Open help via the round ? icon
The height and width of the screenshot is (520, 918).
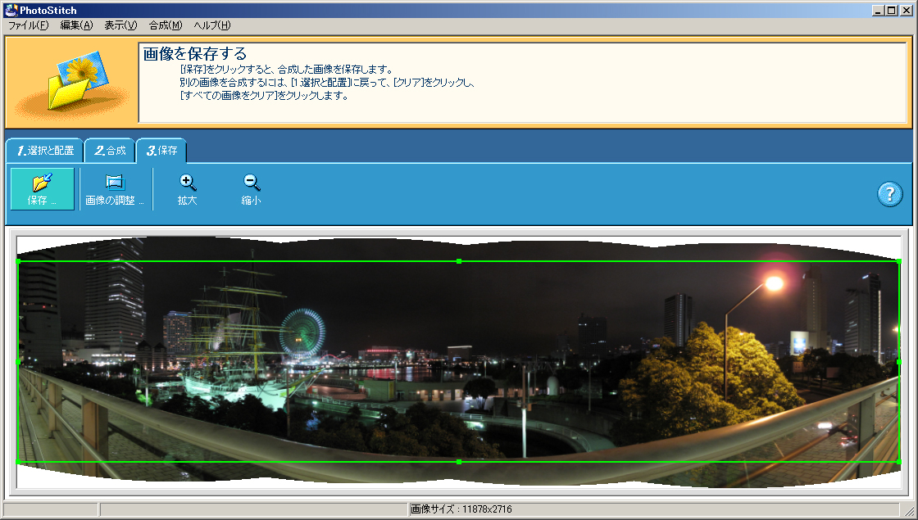pyautogui.click(x=890, y=194)
